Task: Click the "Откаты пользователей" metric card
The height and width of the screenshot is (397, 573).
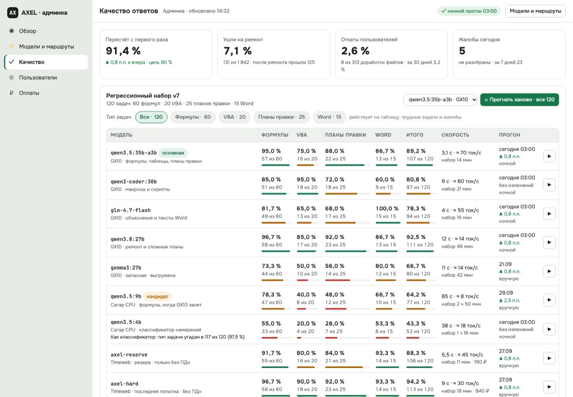Action: point(392,54)
